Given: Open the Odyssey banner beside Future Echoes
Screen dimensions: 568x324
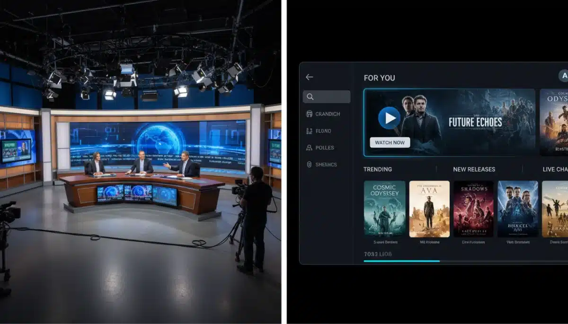Looking at the screenshot, I should [554, 123].
